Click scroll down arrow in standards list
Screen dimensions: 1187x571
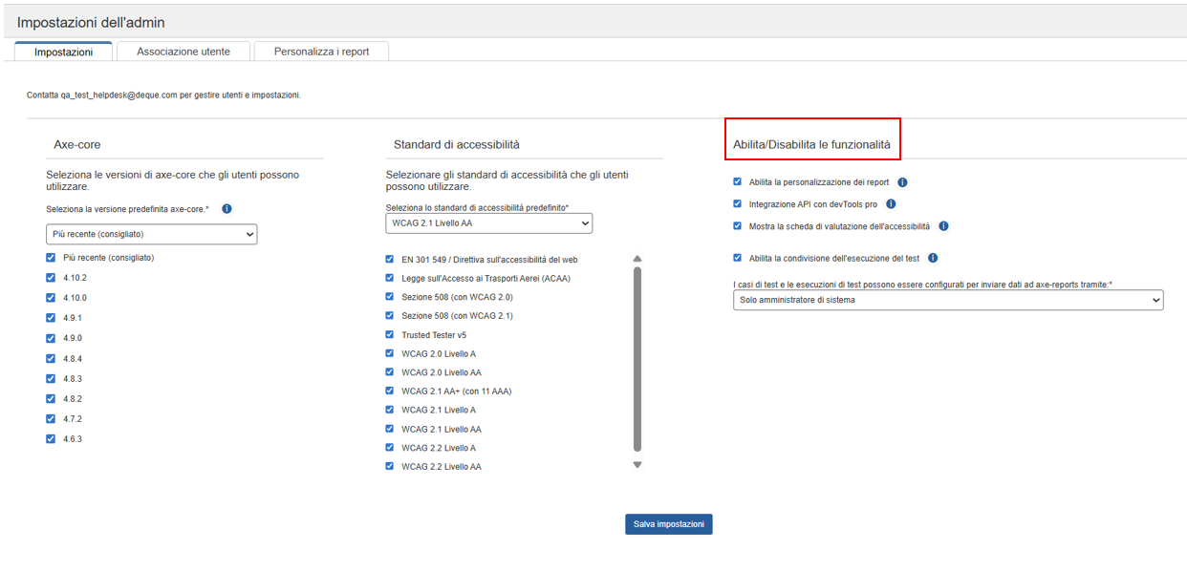(637, 465)
